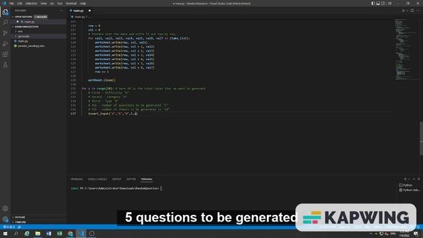Switch to the Debug Console tab
The width and height of the screenshot is (423, 238).
(x=97, y=179)
